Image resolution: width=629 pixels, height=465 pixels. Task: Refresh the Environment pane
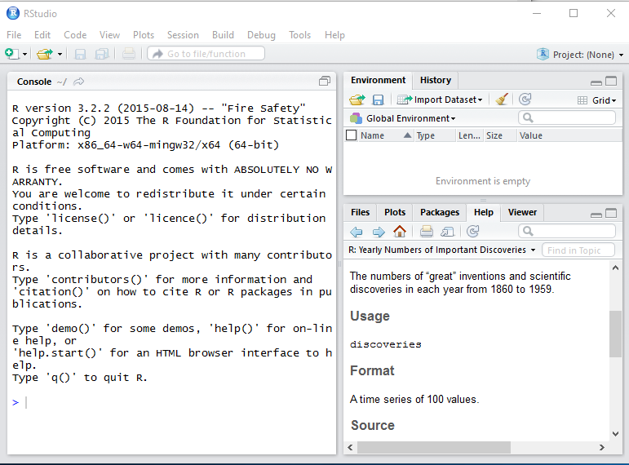525,99
